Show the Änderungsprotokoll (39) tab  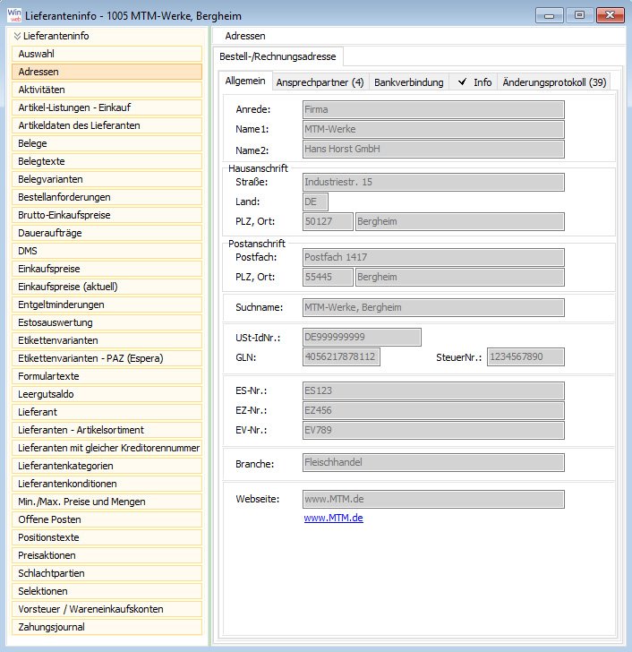(554, 82)
